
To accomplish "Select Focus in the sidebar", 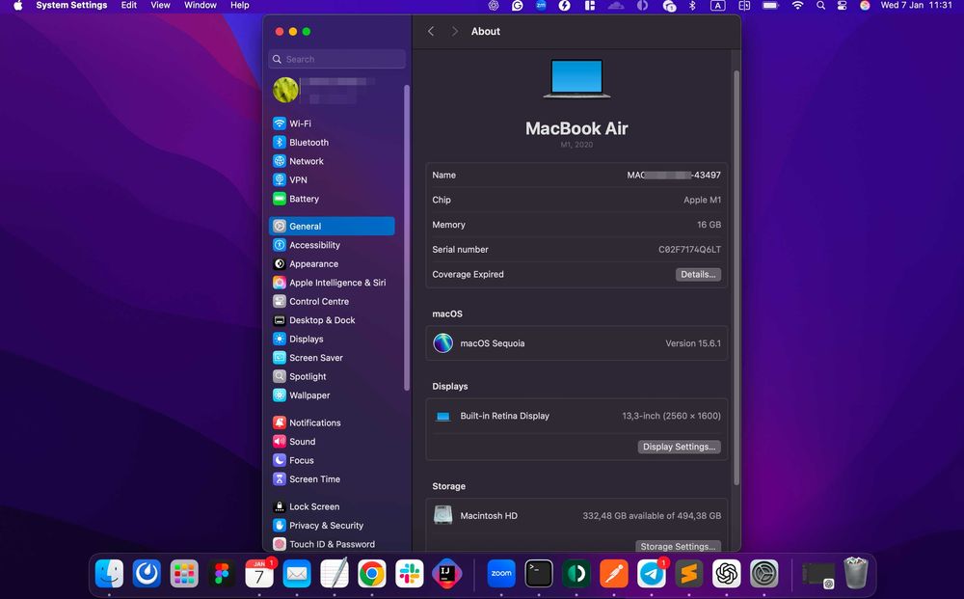I will 332,461.
